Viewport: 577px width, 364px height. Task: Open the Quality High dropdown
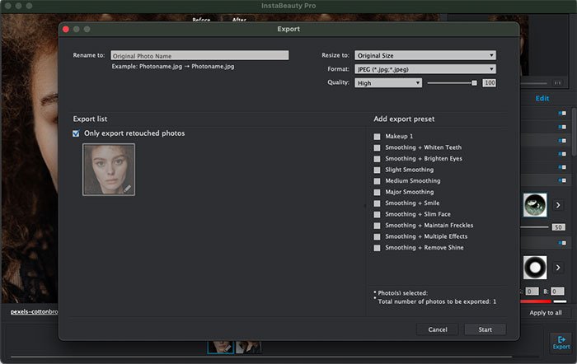pos(388,82)
